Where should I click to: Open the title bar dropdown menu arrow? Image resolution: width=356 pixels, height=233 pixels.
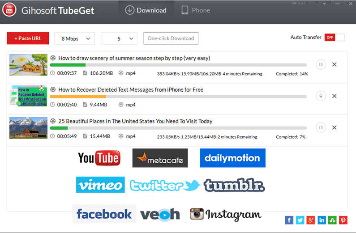324,4
